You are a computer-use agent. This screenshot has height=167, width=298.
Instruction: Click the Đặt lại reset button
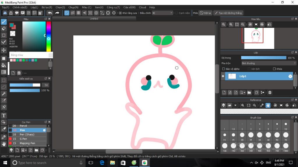point(205,13)
